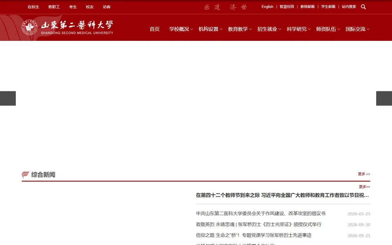Open the 考生 audience link
392x245 pixels.
(x=73, y=7)
